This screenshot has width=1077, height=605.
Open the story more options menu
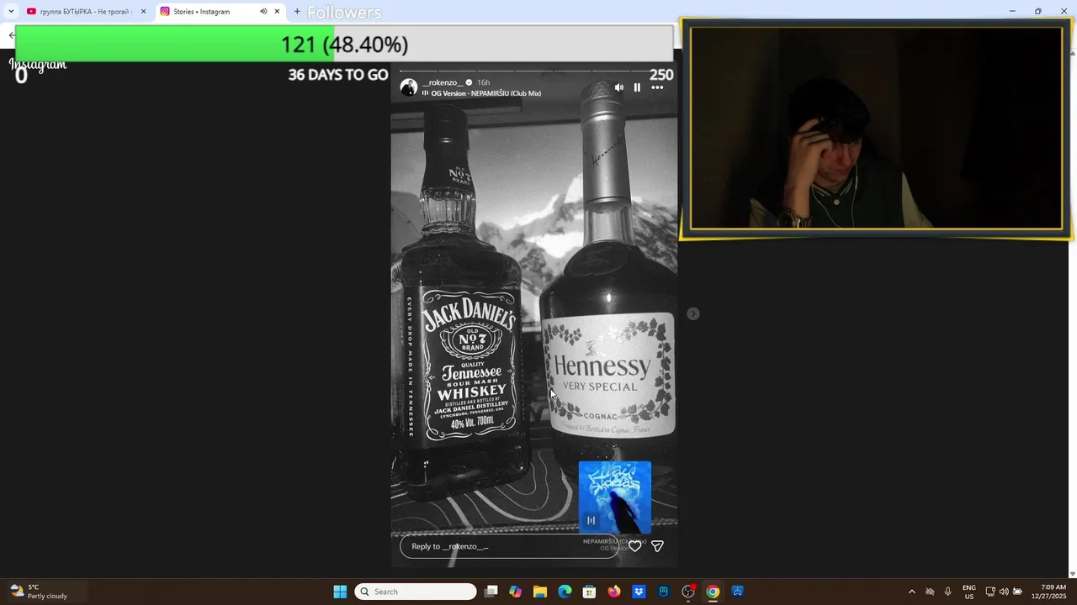(x=657, y=87)
